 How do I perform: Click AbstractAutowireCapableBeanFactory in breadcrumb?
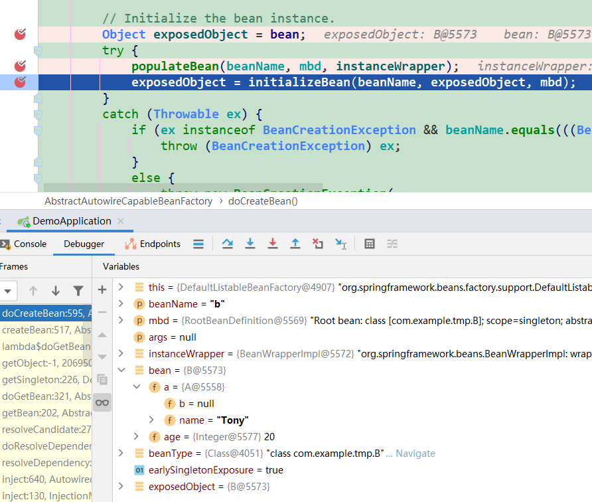pos(128,201)
